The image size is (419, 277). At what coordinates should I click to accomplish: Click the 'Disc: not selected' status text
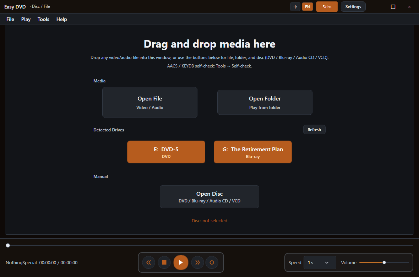pos(209,221)
